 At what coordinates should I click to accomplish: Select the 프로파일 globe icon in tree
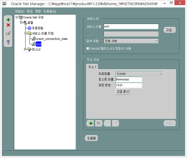point(29,28)
